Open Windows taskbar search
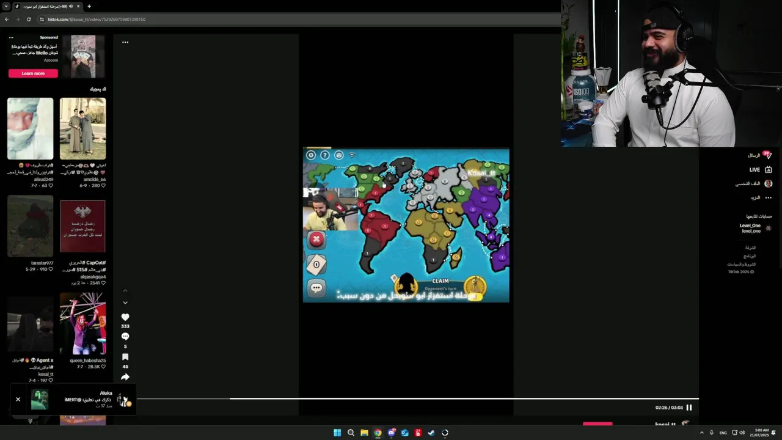Screen dimensions: 782x440 [x=351, y=433]
